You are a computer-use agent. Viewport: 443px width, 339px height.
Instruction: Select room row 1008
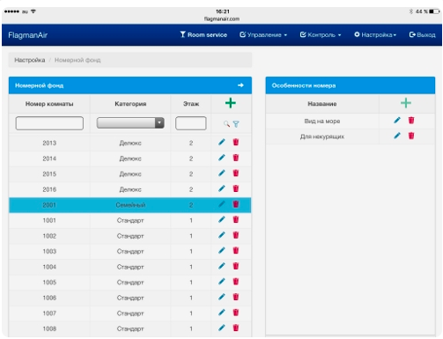click(130, 328)
